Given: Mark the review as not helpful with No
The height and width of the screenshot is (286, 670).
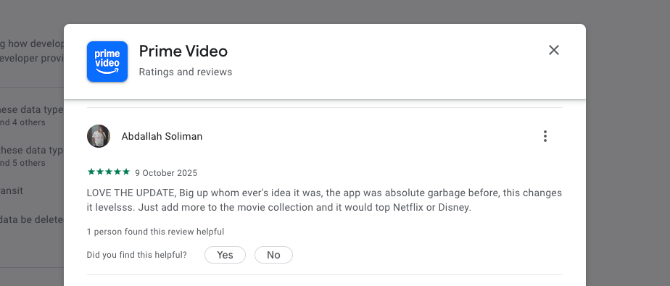Looking at the screenshot, I should 273,255.
